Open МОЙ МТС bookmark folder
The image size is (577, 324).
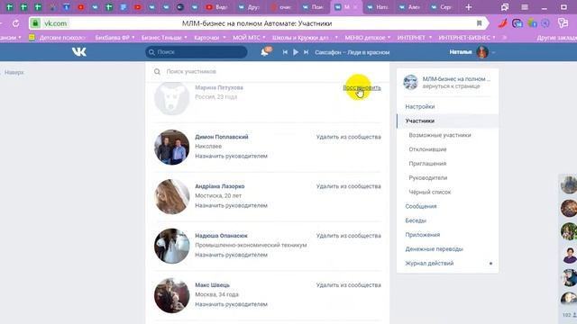(x=249, y=38)
